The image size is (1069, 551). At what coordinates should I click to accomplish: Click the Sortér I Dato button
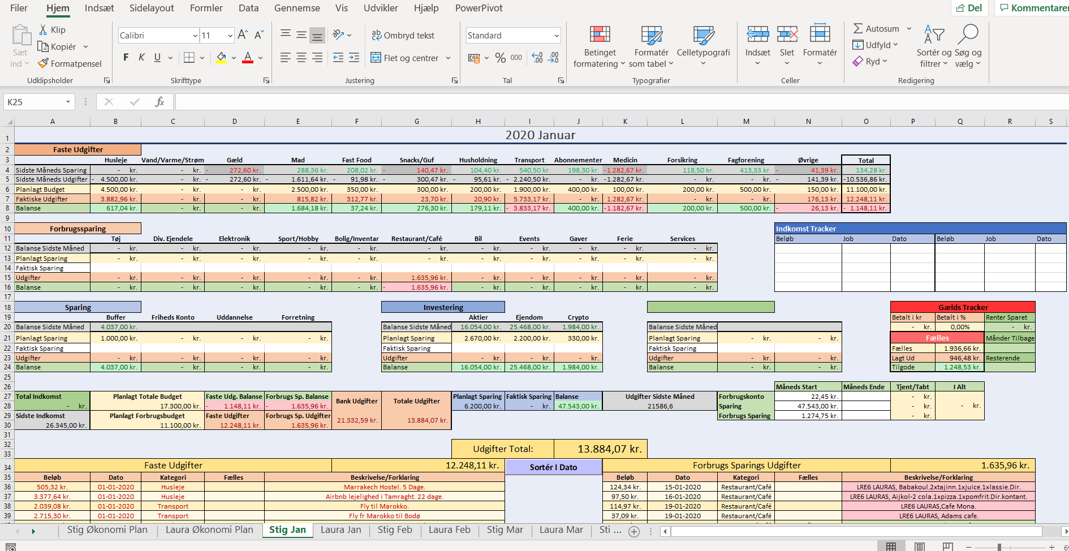(553, 467)
